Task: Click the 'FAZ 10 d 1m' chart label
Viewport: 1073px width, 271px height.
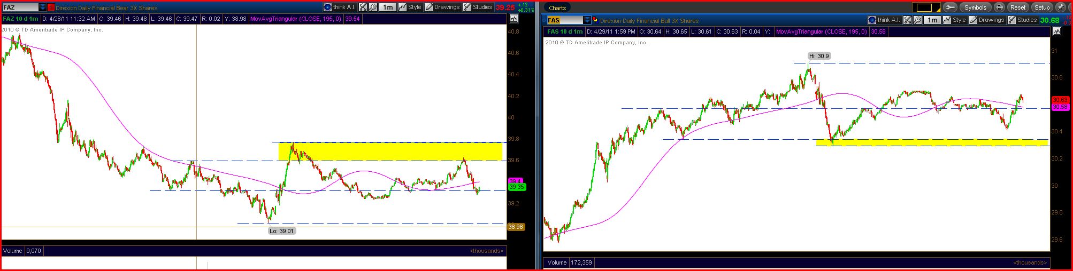Action: [x=20, y=19]
